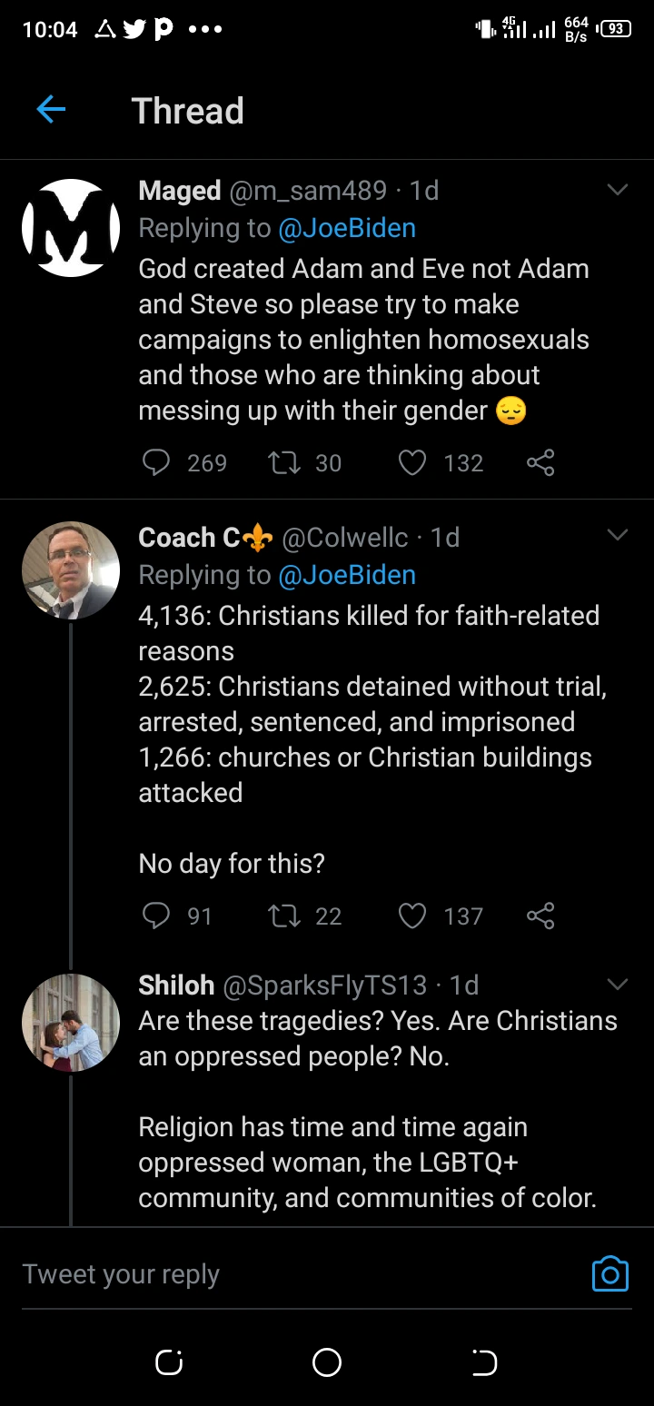This screenshot has height=1406, width=654.
Task: Open Coach C's profile picture
Action: [x=71, y=570]
